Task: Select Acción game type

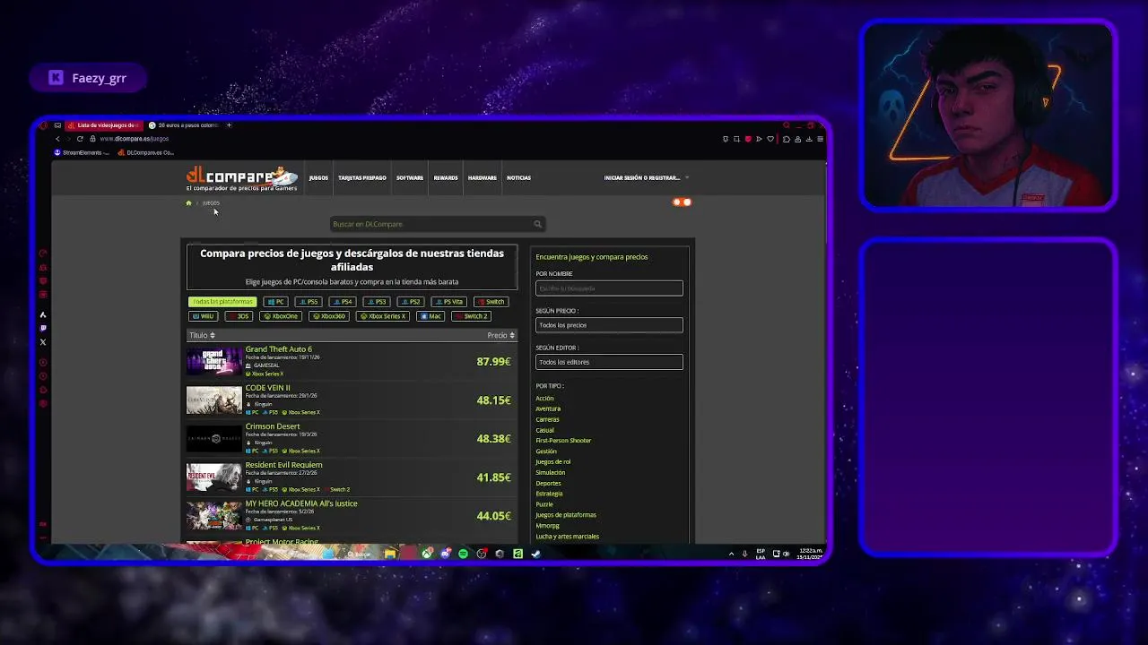Action: point(544,398)
